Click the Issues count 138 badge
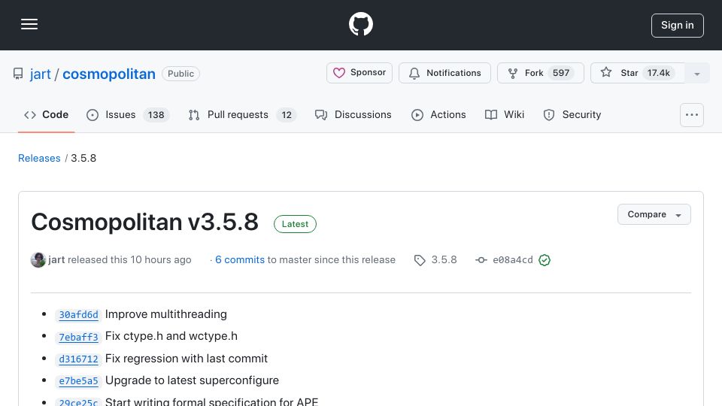The image size is (722, 406). coord(156,115)
